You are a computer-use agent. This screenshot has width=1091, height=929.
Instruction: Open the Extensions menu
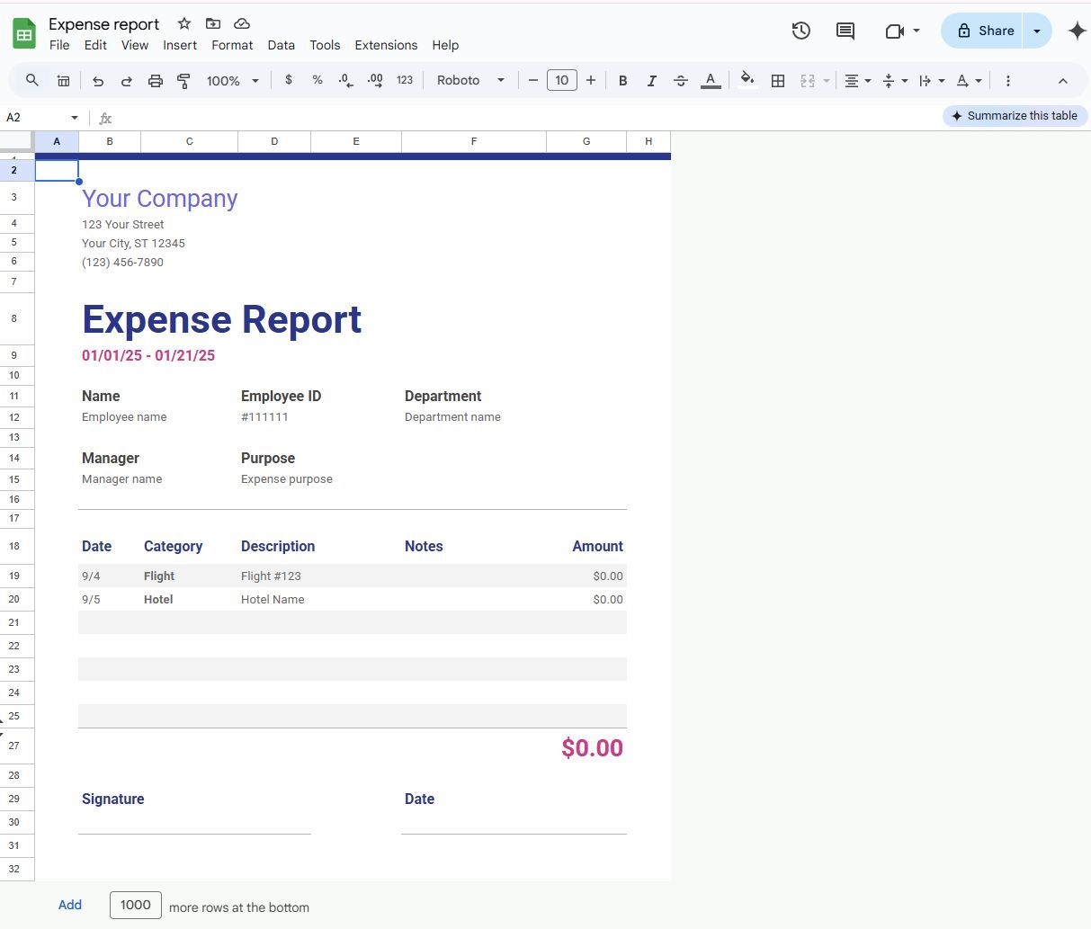pos(386,45)
